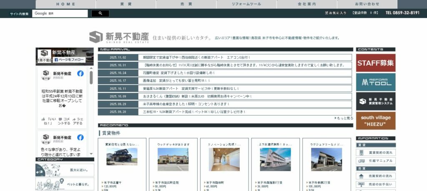Open the ウッドデッキがあります property thumbnail
427x191 pixels.
pos(173,159)
